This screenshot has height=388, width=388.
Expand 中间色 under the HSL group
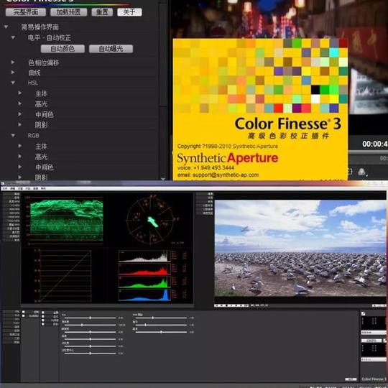point(20,114)
